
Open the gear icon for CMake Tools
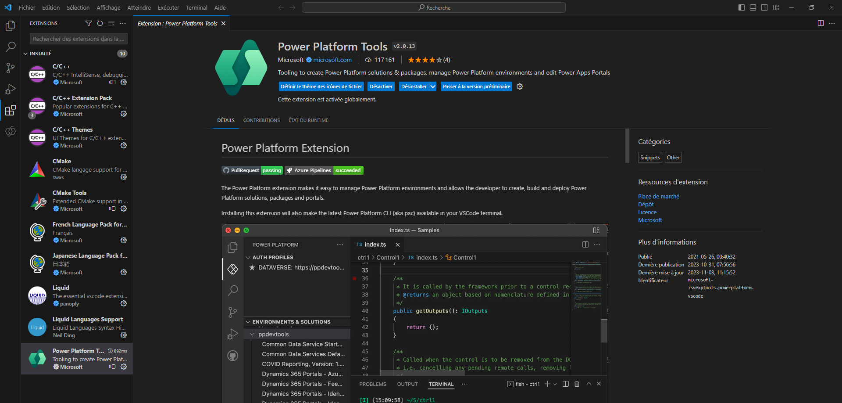124,209
